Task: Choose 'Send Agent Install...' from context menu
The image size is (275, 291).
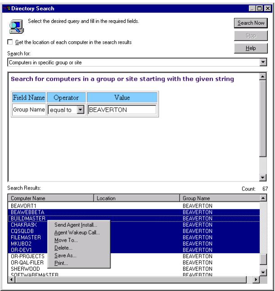Action: click(75, 225)
